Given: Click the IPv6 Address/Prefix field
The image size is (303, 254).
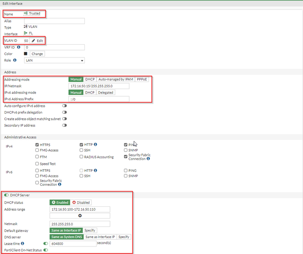Looking at the screenshot, I should [x=99, y=99].
